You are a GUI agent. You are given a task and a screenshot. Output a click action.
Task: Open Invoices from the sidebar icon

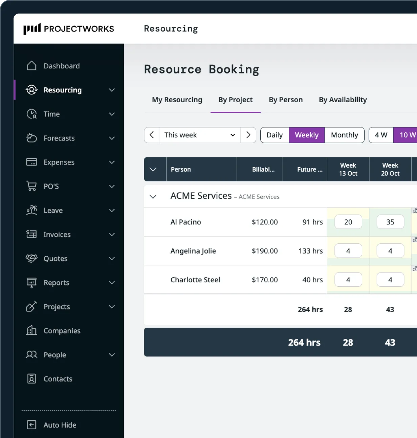tap(31, 234)
